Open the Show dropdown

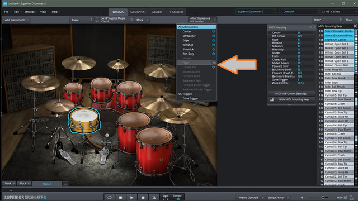[351, 20]
